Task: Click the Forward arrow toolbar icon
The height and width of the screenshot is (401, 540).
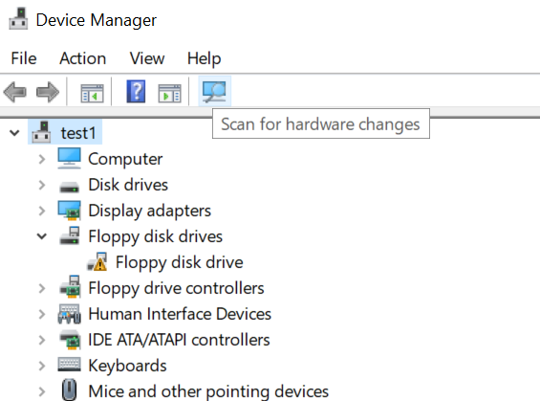Action: [x=48, y=92]
